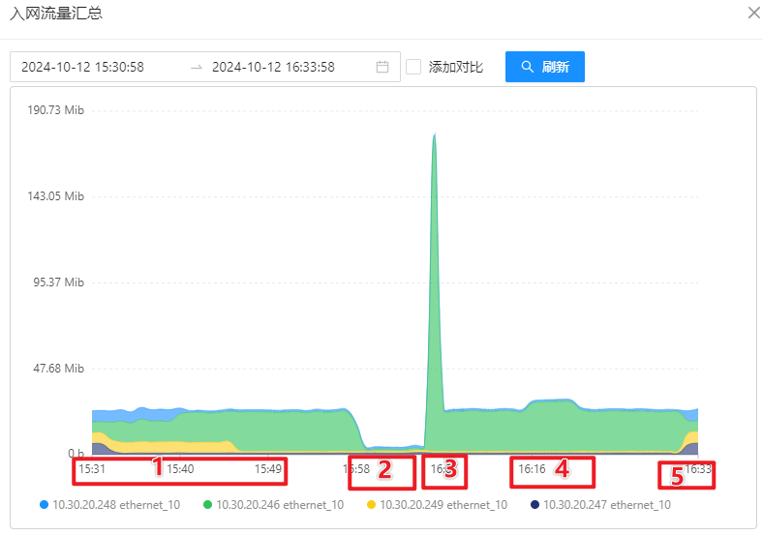Edit end time 2024-10-12 16:33:58
The image size is (763, 535).
click(273, 67)
